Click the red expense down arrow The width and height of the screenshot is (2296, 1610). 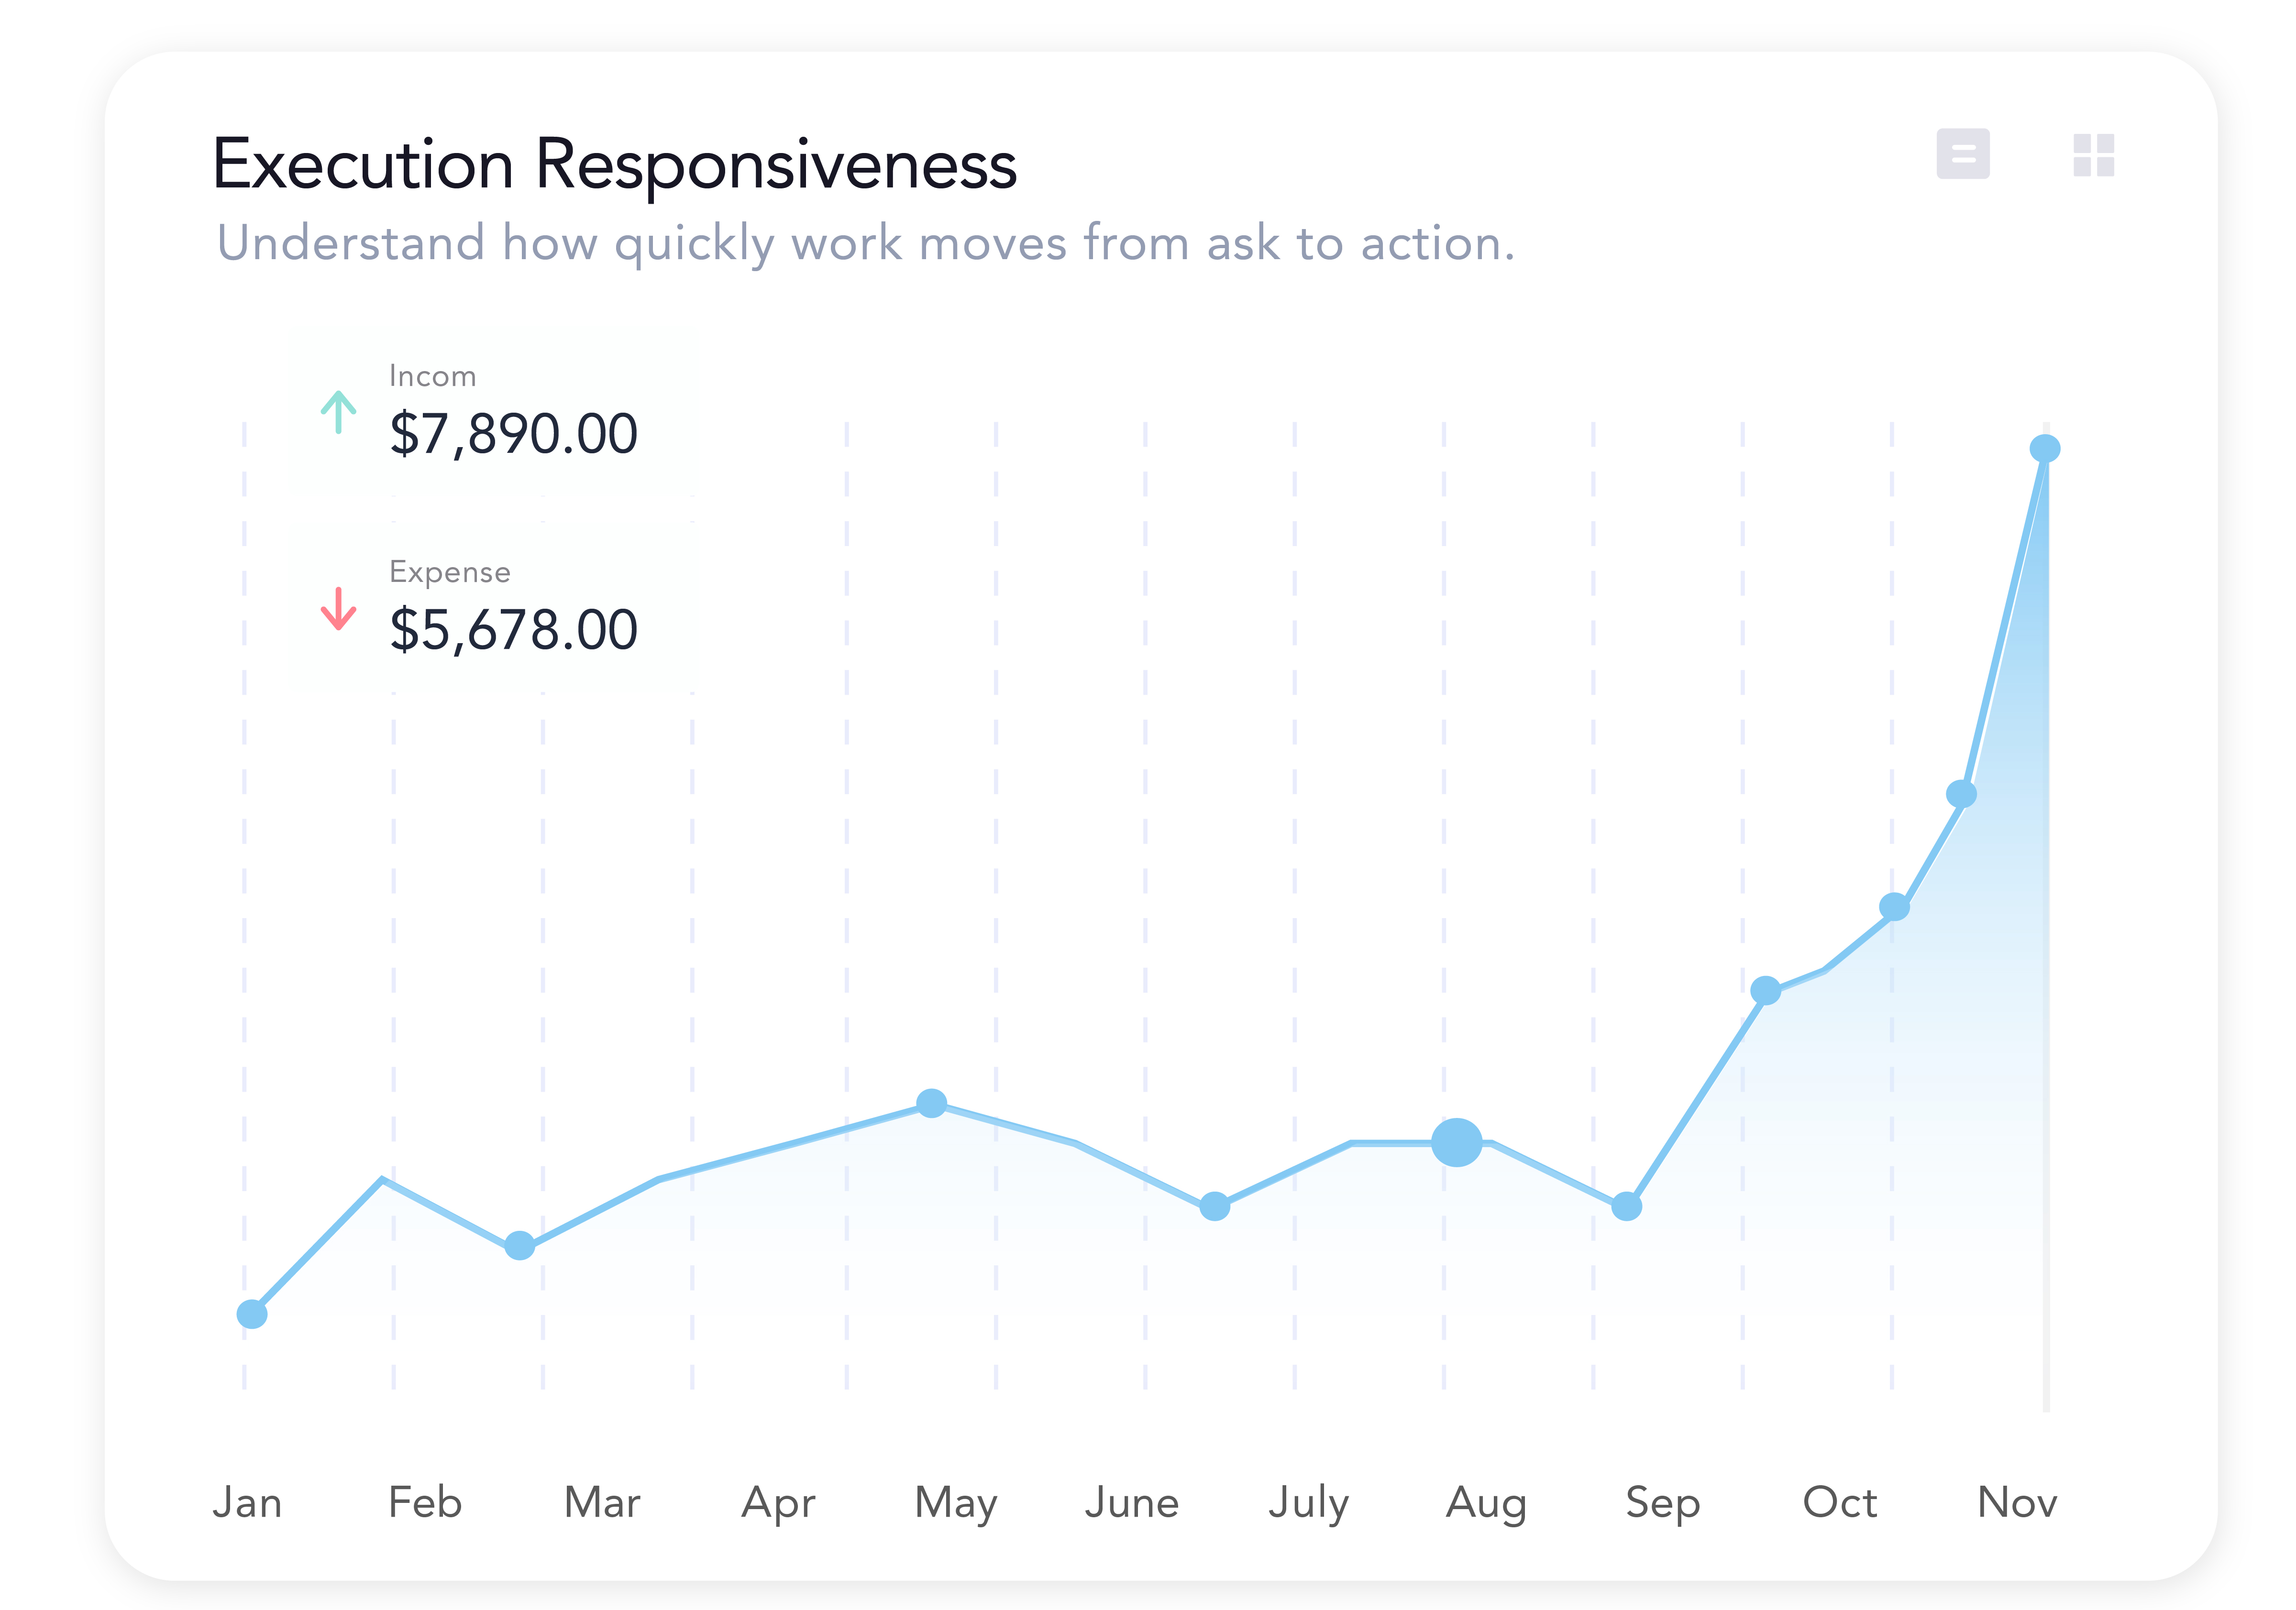tap(338, 609)
